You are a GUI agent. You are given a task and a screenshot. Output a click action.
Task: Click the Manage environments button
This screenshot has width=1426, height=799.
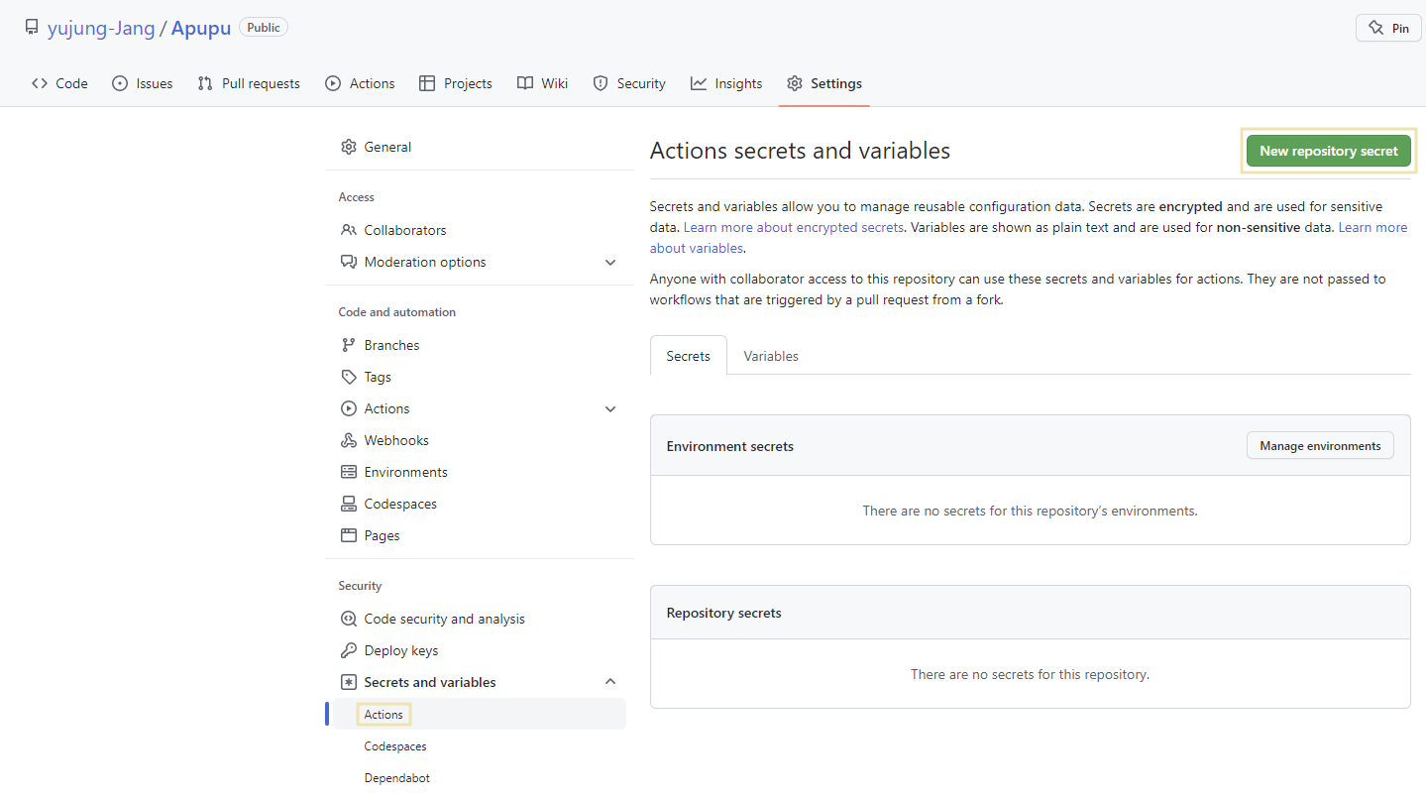1320,446
